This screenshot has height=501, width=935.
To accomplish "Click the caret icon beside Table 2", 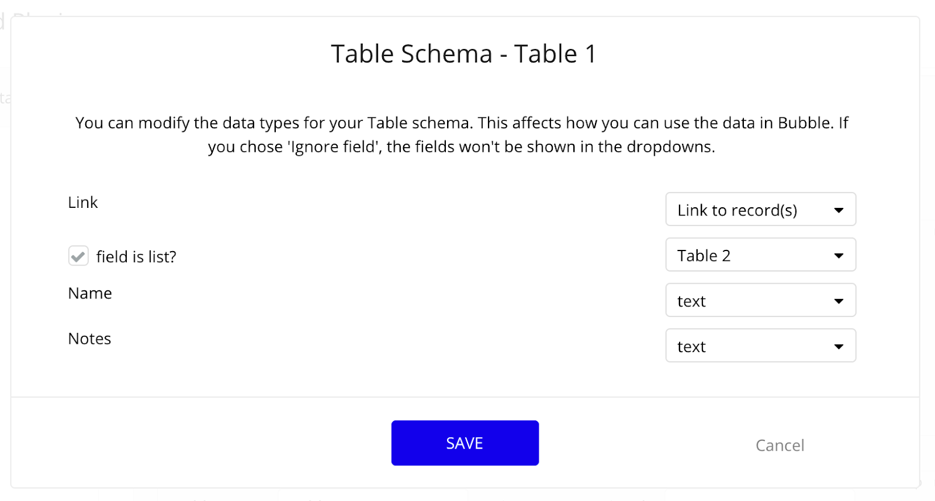I will pyautogui.click(x=839, y=256).
